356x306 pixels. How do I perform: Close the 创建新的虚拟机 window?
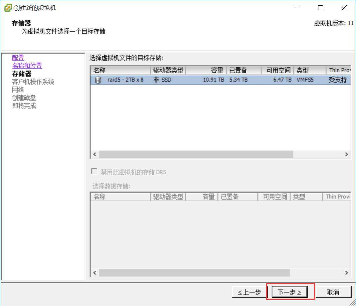344,8
